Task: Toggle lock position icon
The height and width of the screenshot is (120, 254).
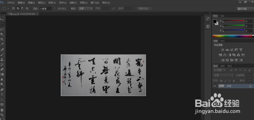Action: click(230, 81)
